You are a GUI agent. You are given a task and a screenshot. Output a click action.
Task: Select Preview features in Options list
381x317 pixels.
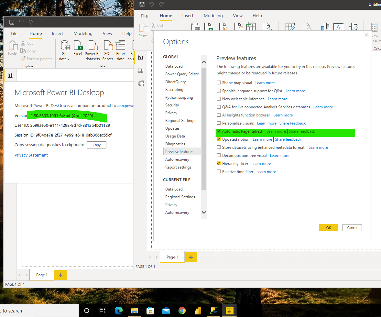pyautogui.click(x=182, y=151)
